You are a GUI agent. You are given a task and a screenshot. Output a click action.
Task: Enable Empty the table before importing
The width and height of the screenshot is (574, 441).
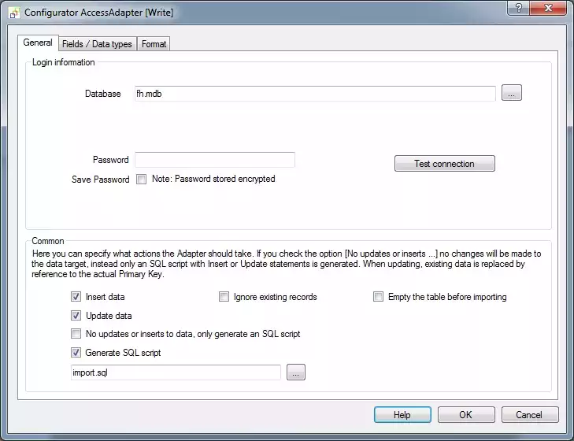379,298
